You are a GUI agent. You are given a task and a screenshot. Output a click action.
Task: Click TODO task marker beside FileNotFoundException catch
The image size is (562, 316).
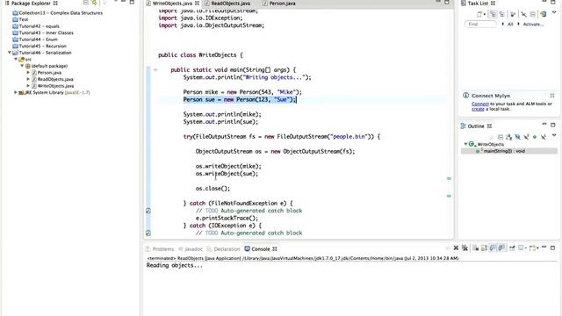click(x=148, y=211)
